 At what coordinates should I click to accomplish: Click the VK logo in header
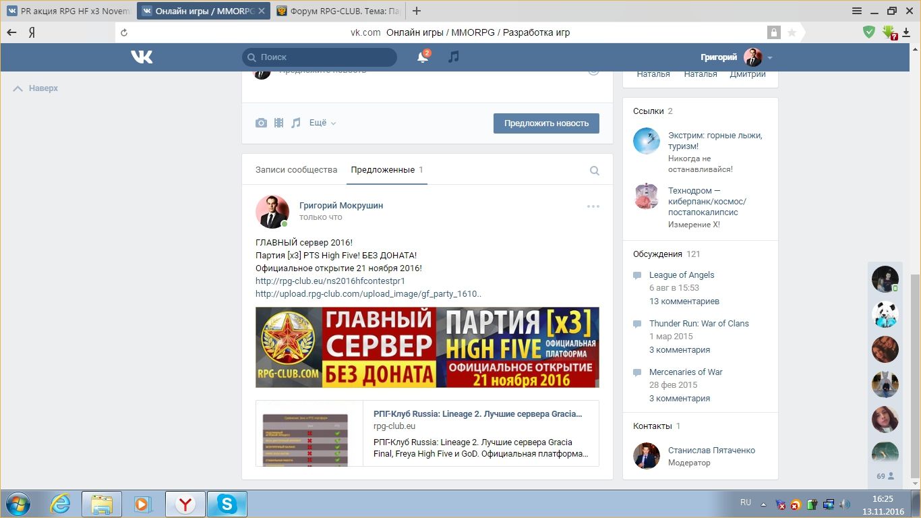point(142,57)
